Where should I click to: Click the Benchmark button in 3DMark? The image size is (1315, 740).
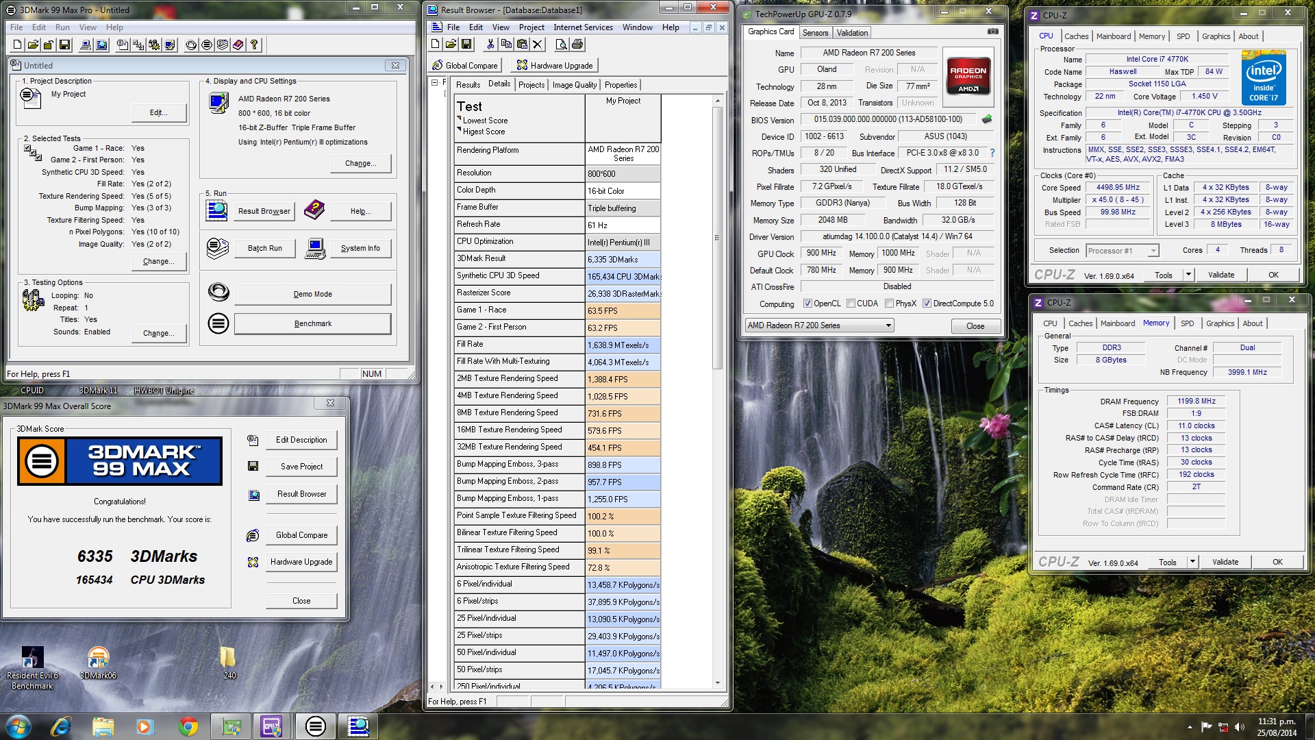(313, 323)
